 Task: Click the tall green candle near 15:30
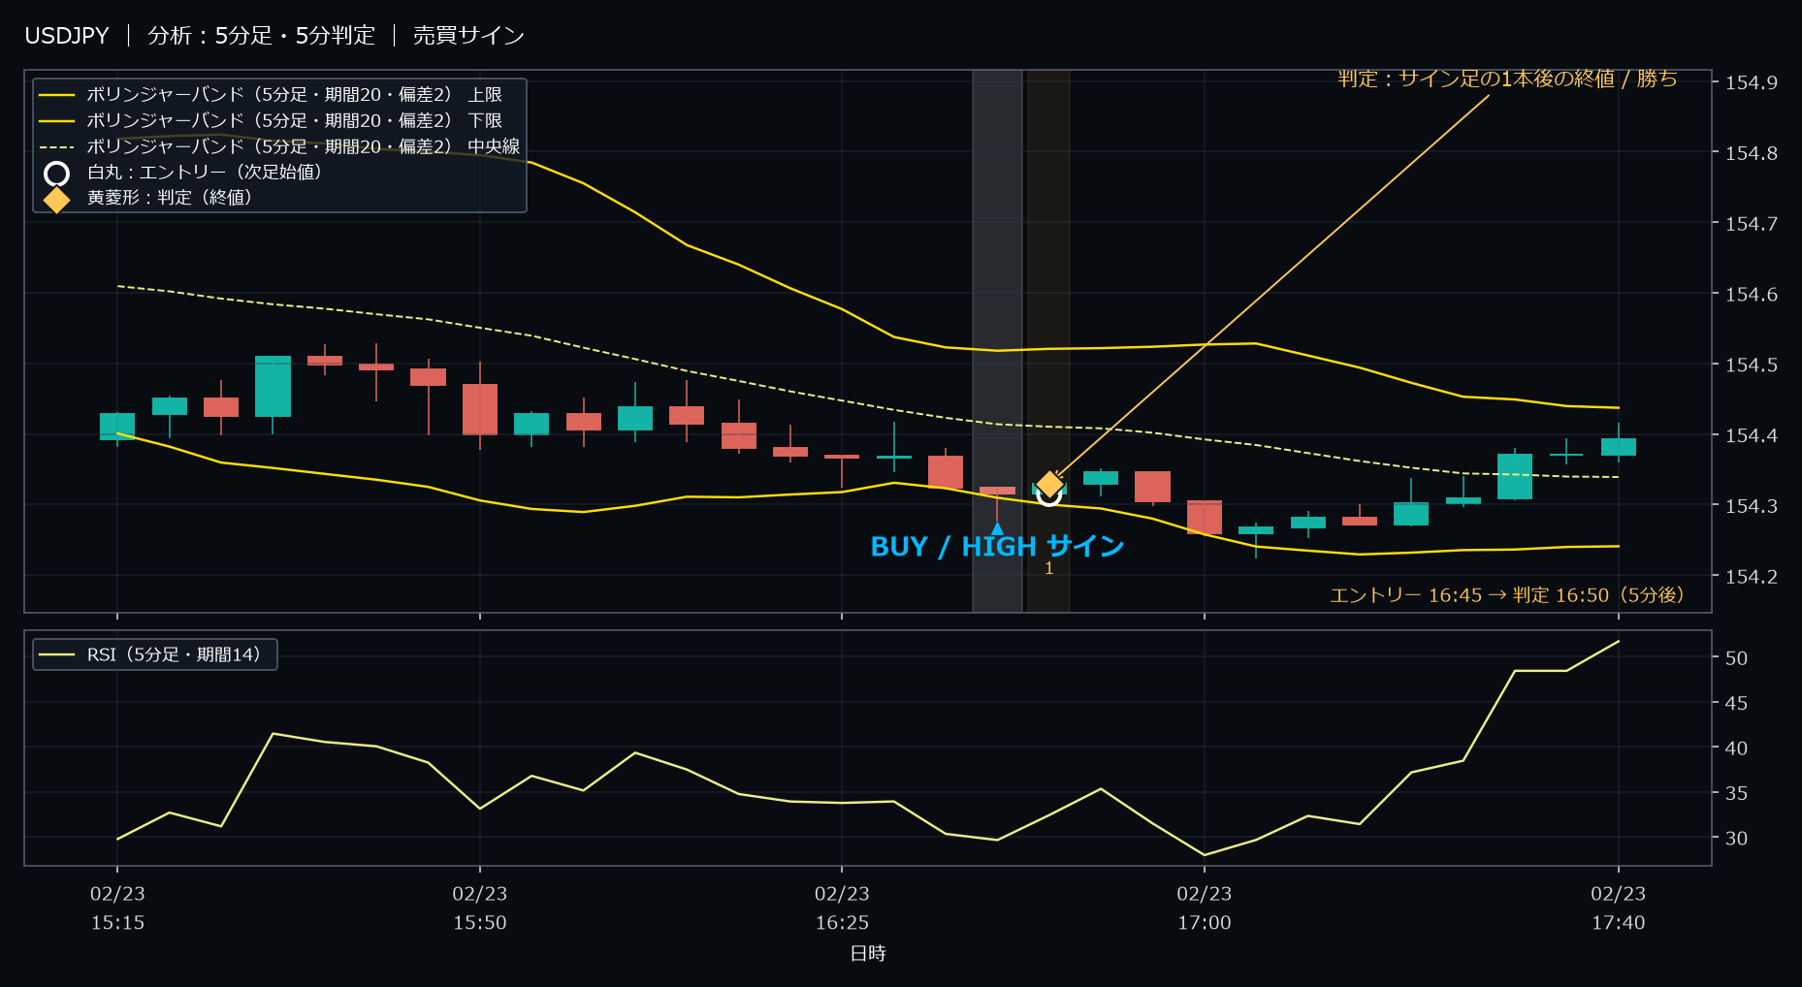(x=273, y=387)
